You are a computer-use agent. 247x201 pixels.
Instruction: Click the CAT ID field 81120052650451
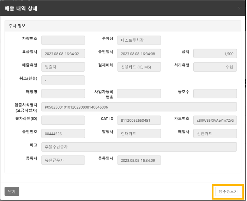click(139, 121)
